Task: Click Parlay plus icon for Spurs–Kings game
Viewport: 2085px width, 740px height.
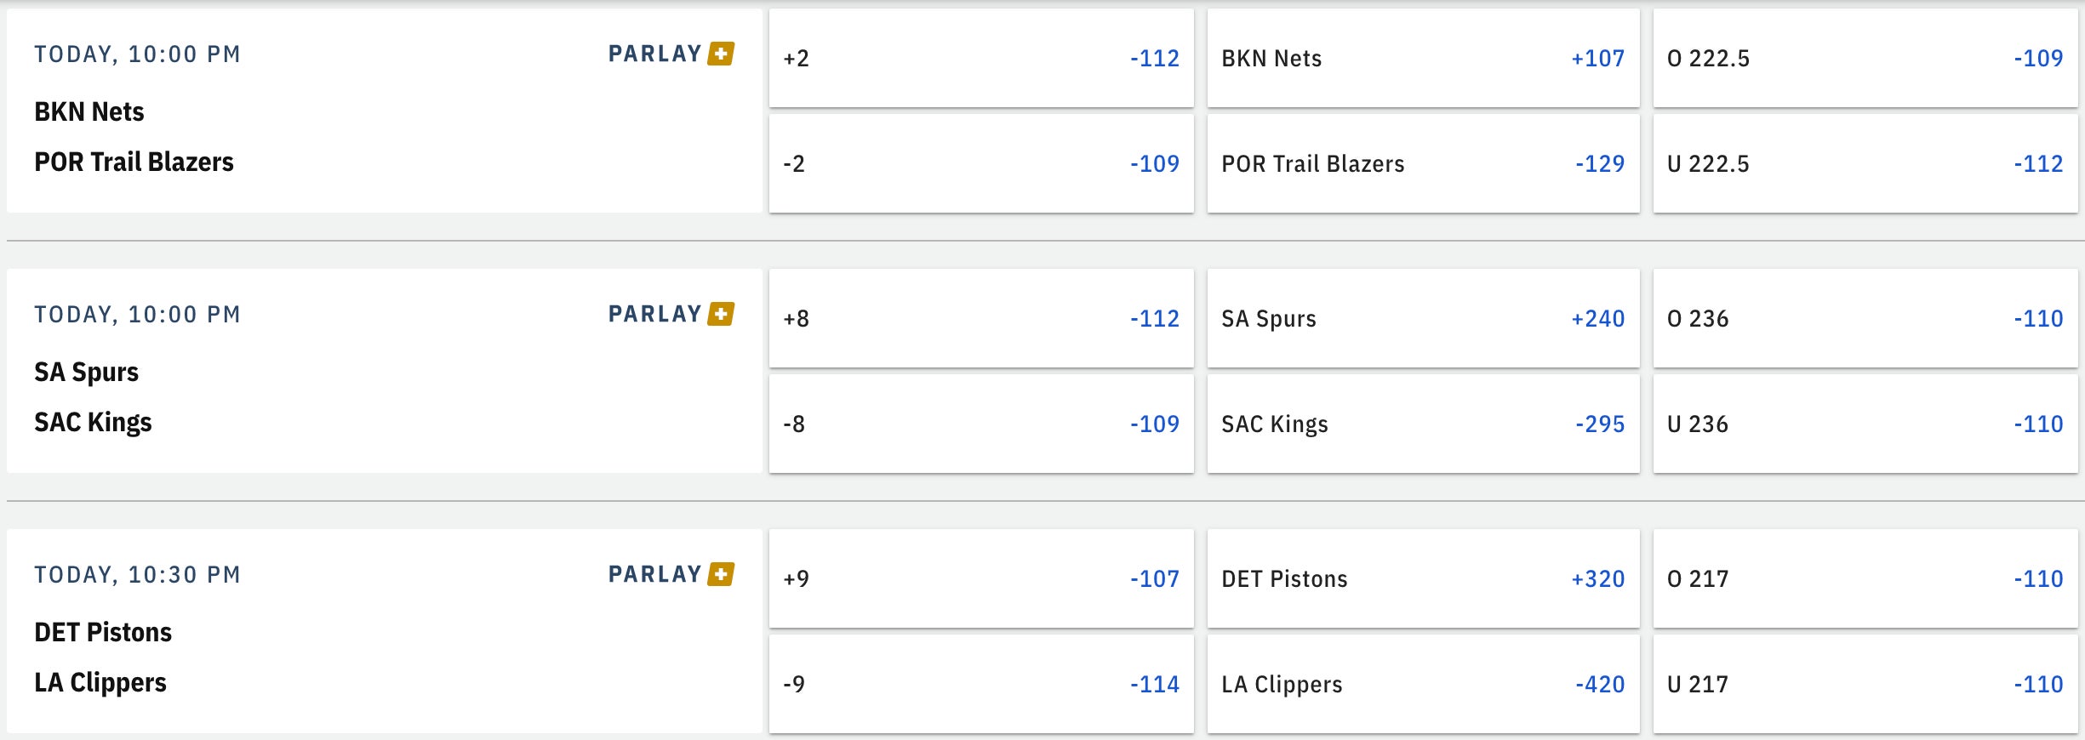Action: pyautogui.click(x=720, y=314)
